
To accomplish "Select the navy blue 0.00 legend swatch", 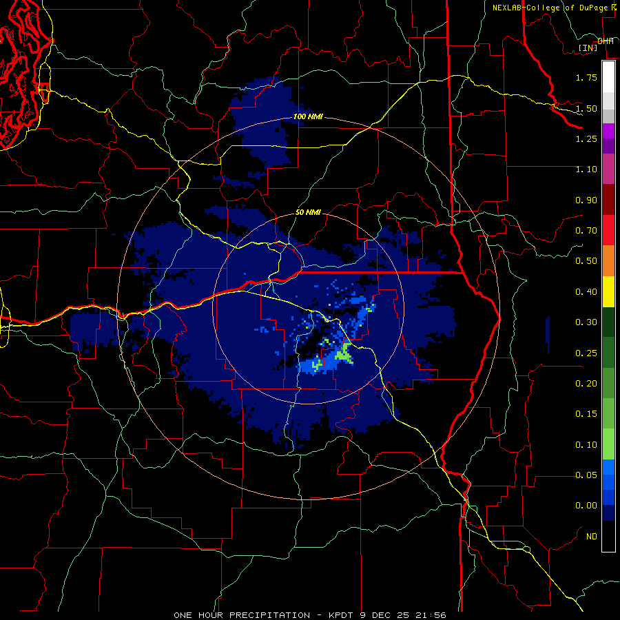I will 608,513.
